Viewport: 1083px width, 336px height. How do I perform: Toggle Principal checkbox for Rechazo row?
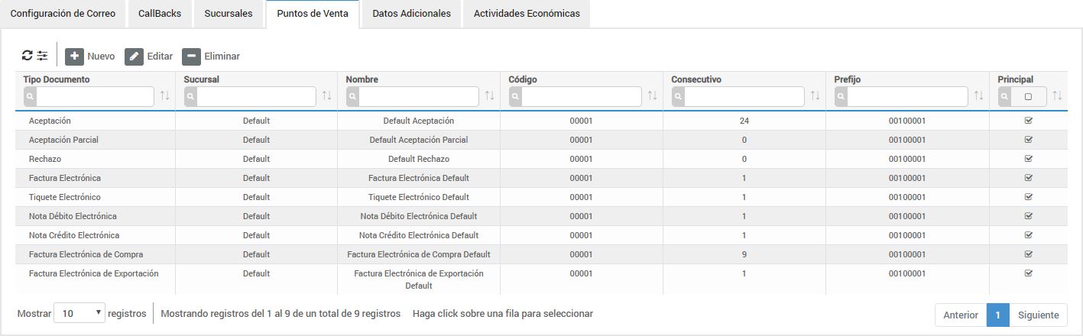point(1028,159)
